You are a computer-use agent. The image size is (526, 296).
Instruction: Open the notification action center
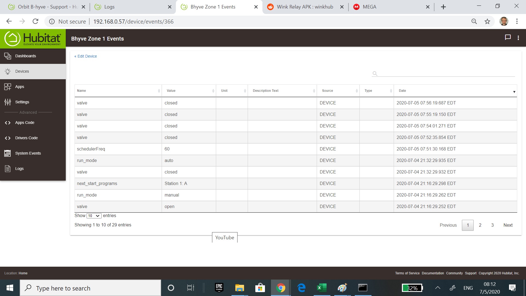(x=512, y=288)
